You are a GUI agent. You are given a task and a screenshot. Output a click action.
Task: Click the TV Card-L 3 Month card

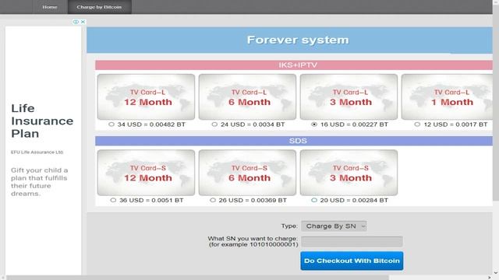tap(349, 96)
